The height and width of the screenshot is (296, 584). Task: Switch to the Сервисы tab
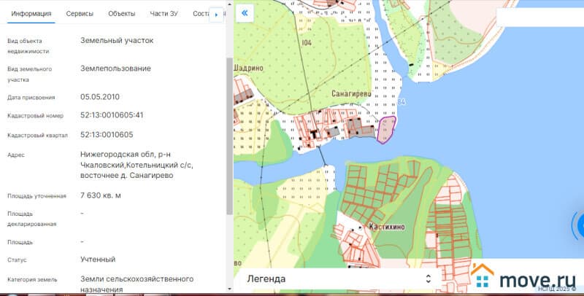click(80, 14)
